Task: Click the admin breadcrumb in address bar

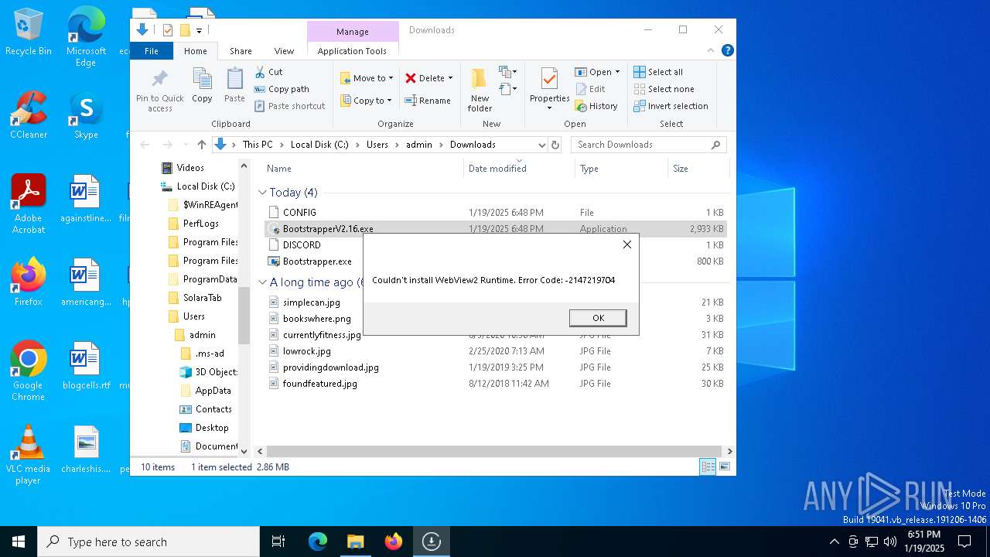Action: 419,145
